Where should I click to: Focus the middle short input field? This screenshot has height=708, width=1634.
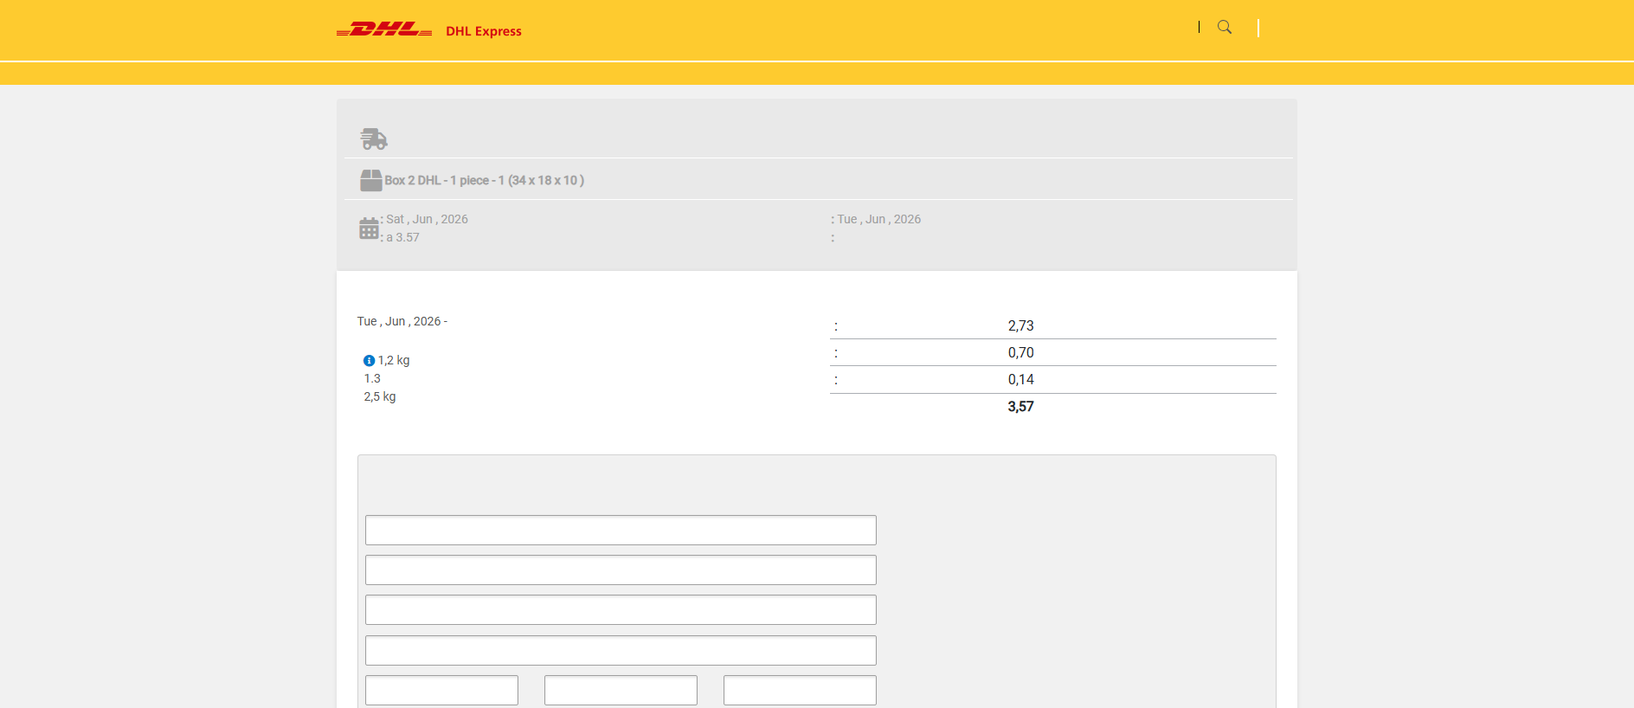621,690
